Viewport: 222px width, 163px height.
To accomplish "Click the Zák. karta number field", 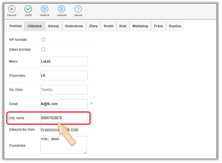I will [64, 118].
